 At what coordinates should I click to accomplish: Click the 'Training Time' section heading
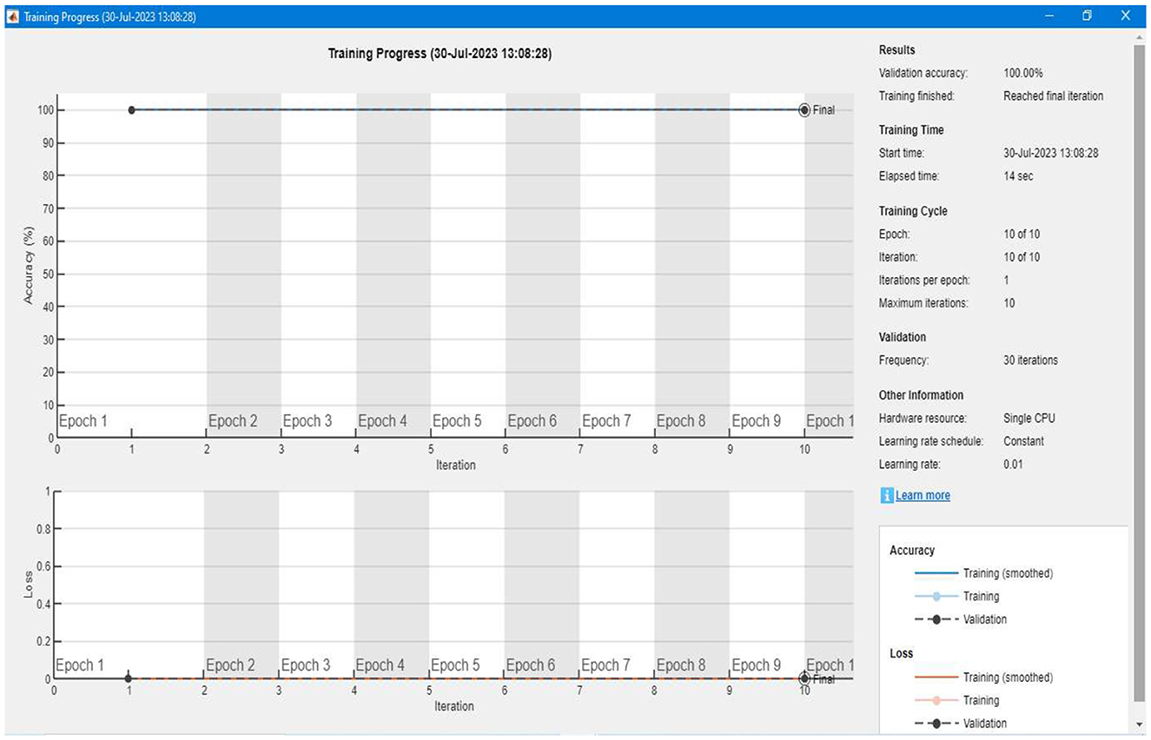(x=911, y=130)
